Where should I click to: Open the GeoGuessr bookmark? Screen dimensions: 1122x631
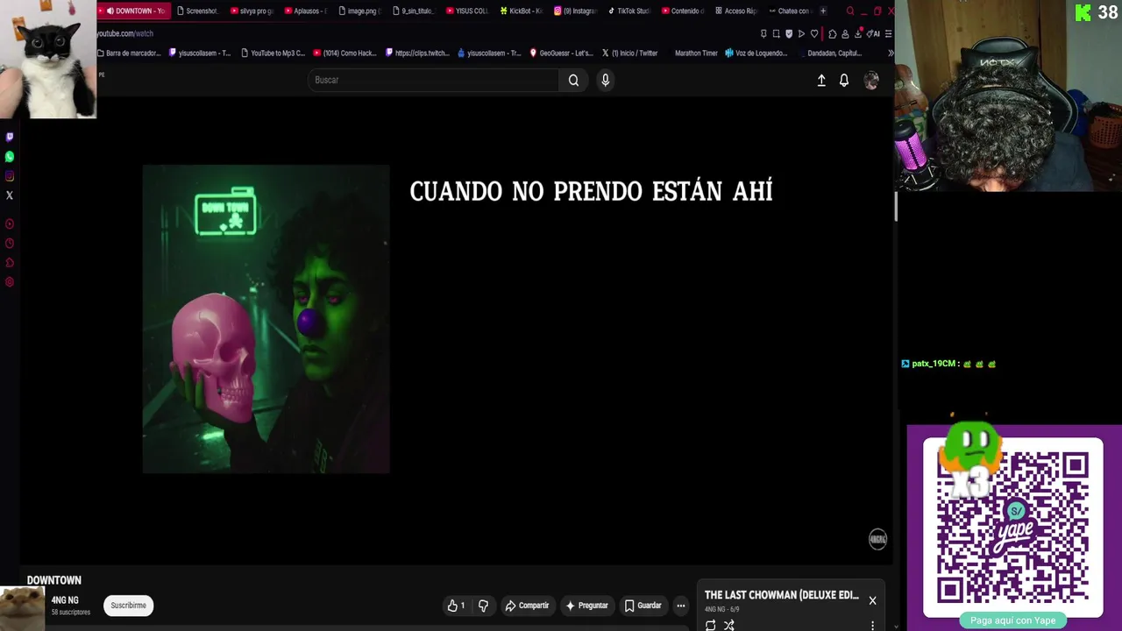[560, 53]
